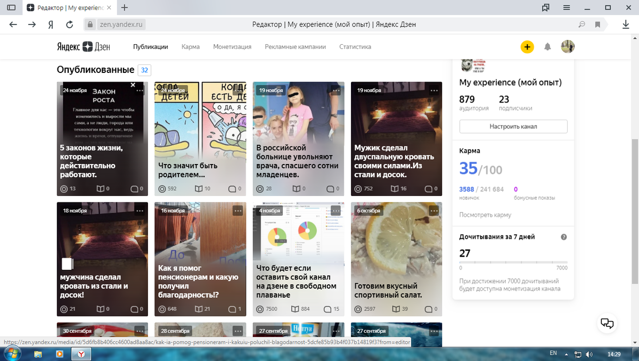Open the Windows Start button

(x=12, y=354)
